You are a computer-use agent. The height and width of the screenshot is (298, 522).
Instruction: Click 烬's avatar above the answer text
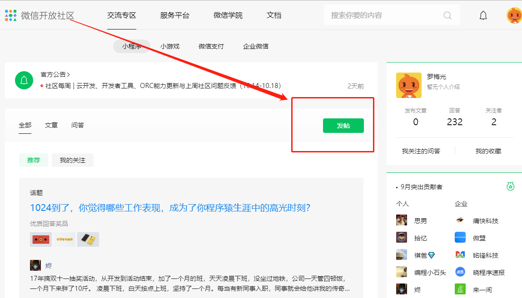point(35,265)
